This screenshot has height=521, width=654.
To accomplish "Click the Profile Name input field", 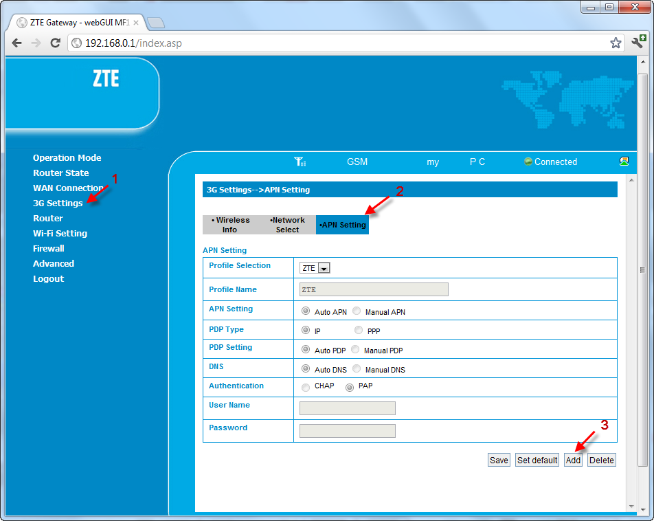I will pyautogui.click(x=374, y=289).
